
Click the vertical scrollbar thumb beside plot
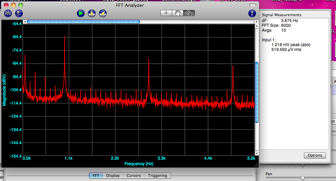tap(257, 92)
